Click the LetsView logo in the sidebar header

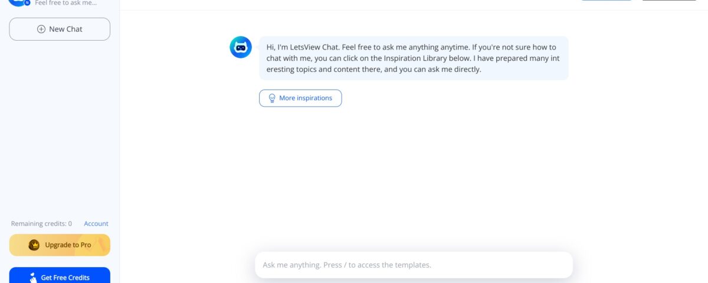17,2
